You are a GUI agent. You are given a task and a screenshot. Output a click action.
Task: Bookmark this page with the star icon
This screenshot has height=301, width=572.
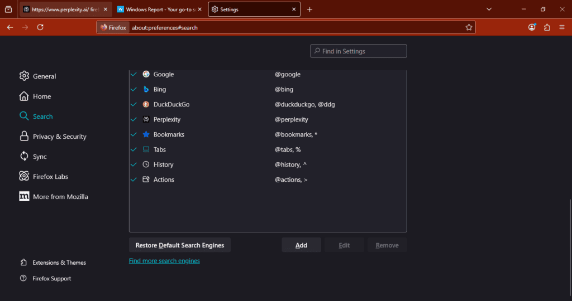469,27
